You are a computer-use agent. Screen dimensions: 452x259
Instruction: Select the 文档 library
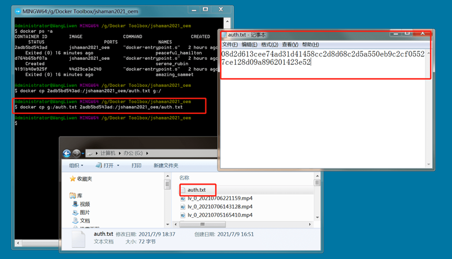85,221
